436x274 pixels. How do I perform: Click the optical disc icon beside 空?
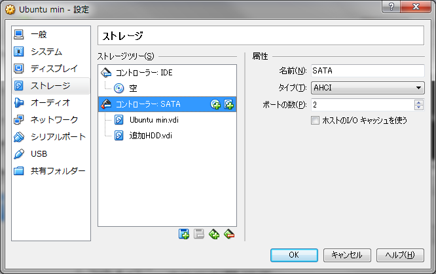pos(119,88)
